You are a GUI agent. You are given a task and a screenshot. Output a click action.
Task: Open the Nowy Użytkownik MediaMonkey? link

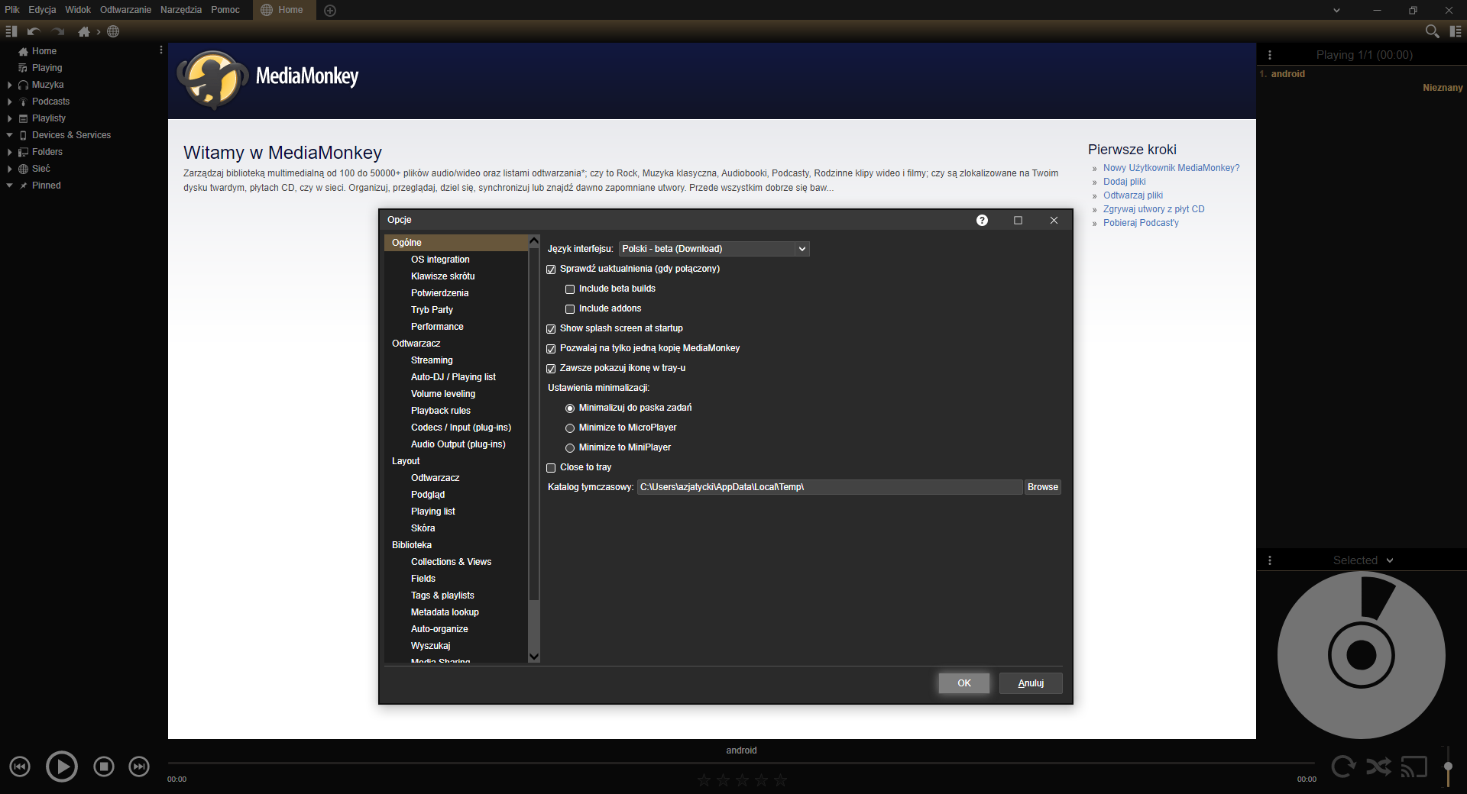pos(1171,168)
